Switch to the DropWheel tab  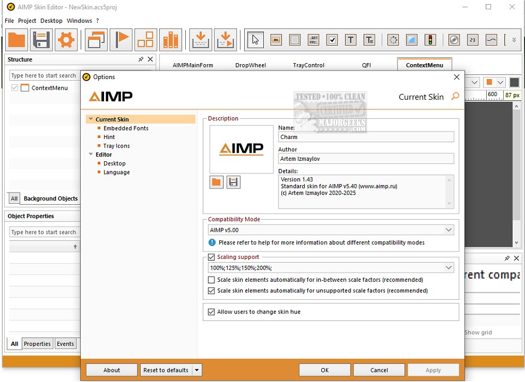coord(251,65)
